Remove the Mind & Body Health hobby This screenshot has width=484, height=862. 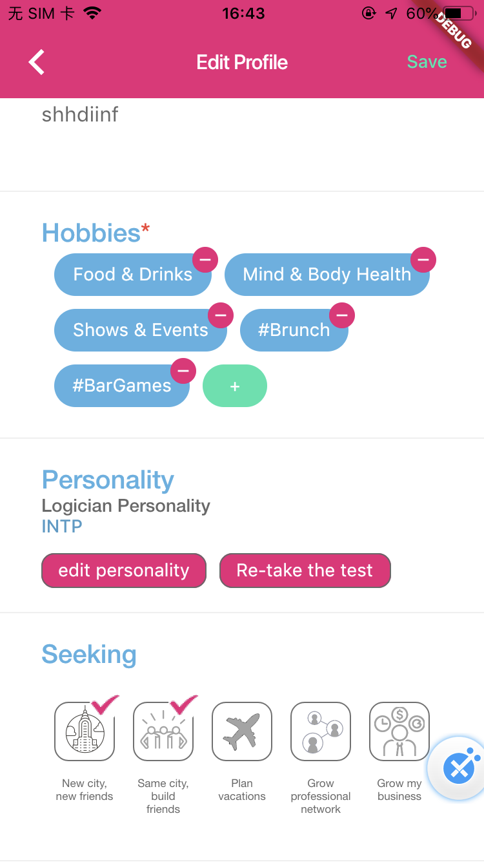(x=423, y=260)
